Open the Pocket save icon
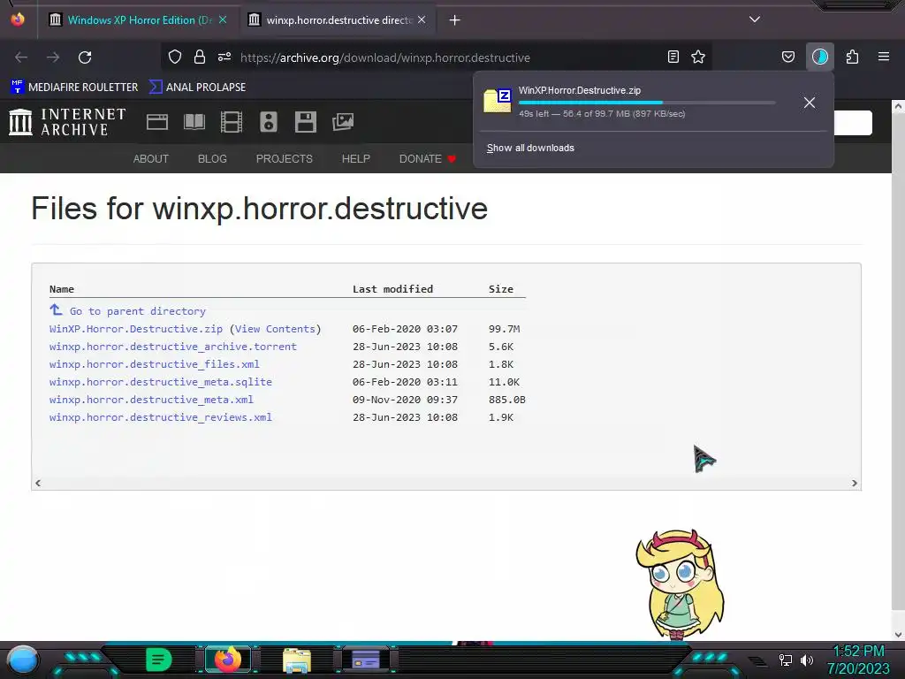 point(788,57)
